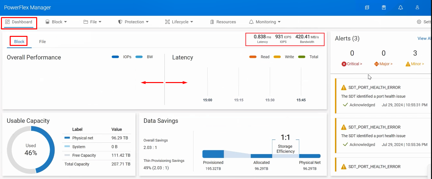The width and height of the screenshot is (432, 179).
Task: Click the Used 46% capacity donut chart
Action: pyautogui.click(x=31, y=150)
